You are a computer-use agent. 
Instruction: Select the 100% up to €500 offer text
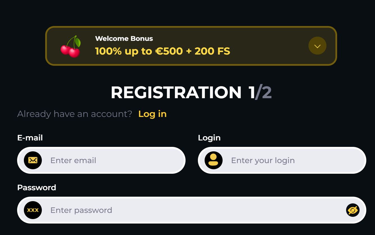(162, 51)
